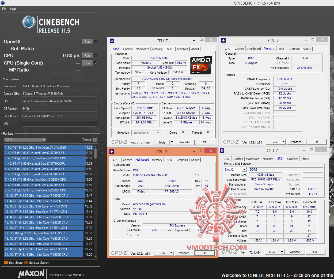Run the CPU Single Core benchmark
The height and width of the screenshot is (279, 334).
click(87, 63)
